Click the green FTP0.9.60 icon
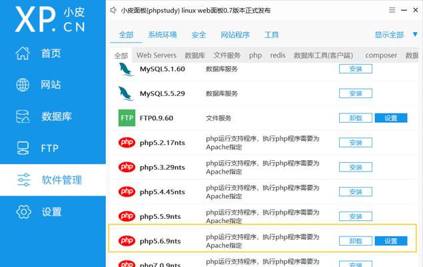Image resolution: width=423 pixels, height=267 pixels. click(127, 118)
